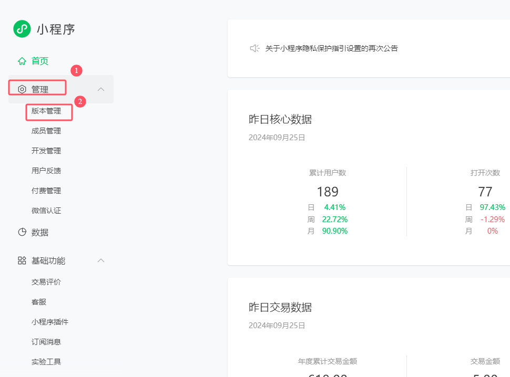Select 交易评价 under 基础功能
Screen dimensions: 510x377
[46, 282]
